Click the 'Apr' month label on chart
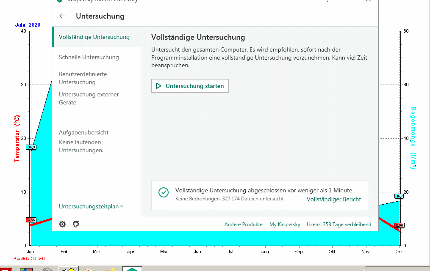Viewport: 430px width, 271px height. 130,252
